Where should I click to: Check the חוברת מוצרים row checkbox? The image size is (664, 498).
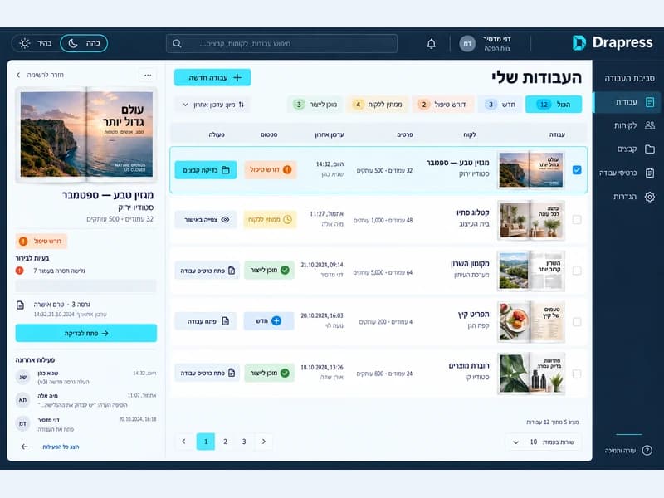[577, 374]
